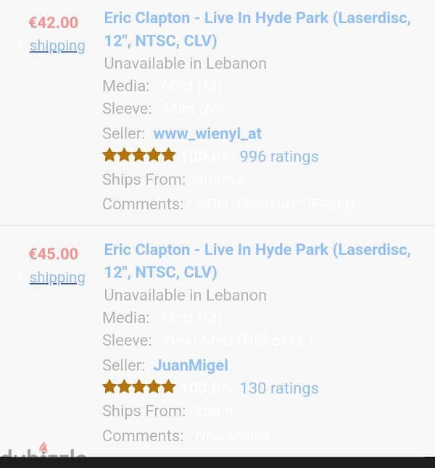Click the five-star rating icons for www_wienyl_at

(139, 155)
